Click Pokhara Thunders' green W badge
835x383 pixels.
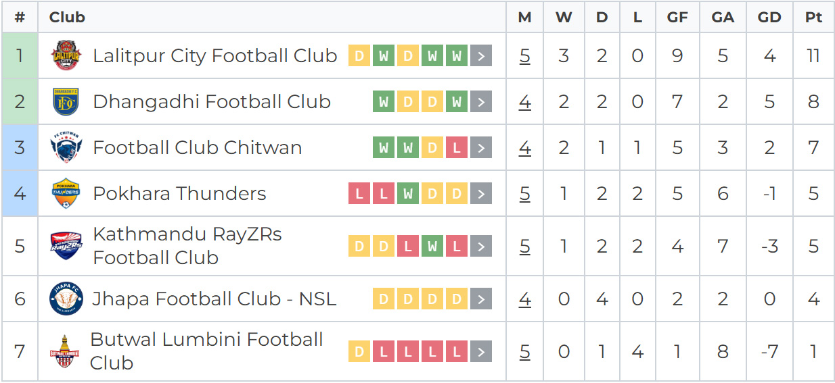[408, 194]
